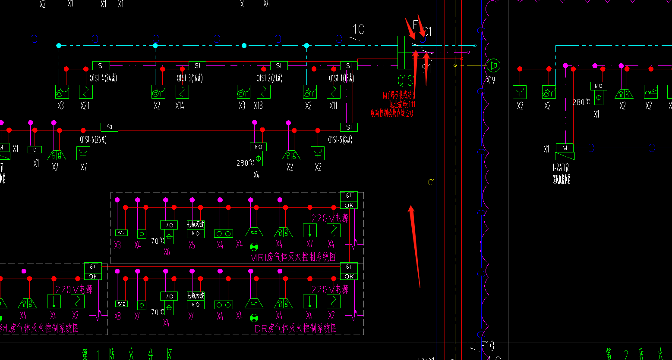672x360 pixels.
Task: Select the red 地址编码:111 annotation
Action: [403, 104]
